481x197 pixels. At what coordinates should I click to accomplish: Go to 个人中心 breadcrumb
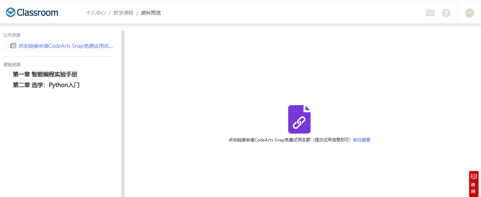pos(96,13)
